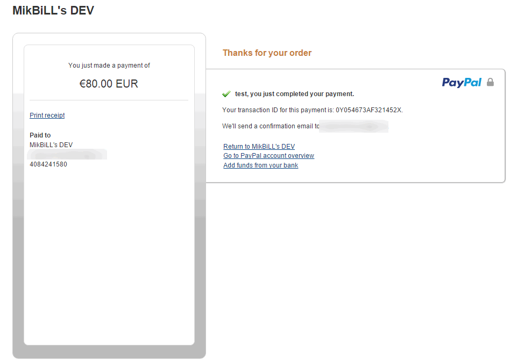Click the €80.00 EUR payment amount
Image resolution: width=517 pixels, height=362 pixels.
click(109, 84)
